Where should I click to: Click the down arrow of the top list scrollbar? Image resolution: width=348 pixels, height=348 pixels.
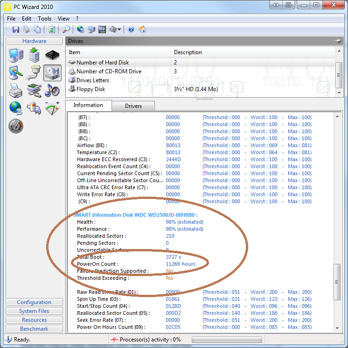(x=339, y=93)
